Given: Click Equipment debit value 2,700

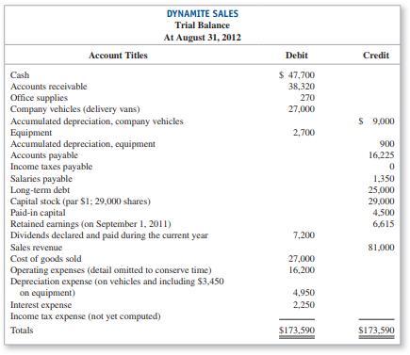Looking at the screenshot, I should pyautogui.click(x=303, y=133).
